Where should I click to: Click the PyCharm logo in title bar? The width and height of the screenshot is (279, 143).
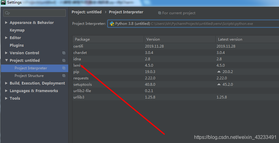click(3, 2)
